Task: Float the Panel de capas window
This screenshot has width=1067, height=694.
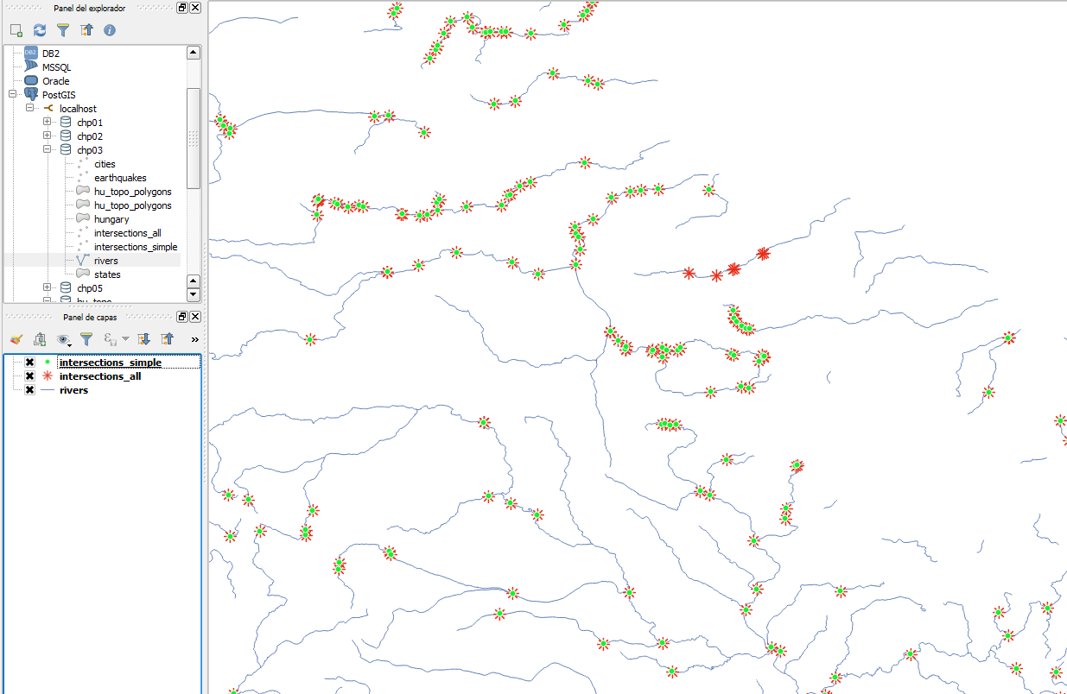Action: coord(182,317)
